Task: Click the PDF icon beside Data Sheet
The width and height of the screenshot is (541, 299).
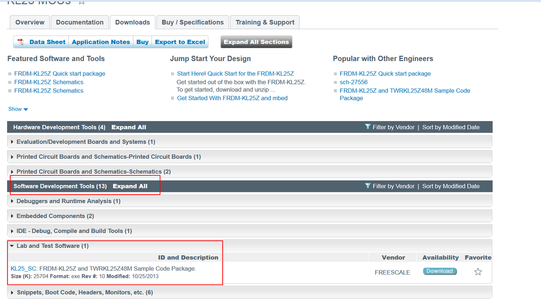Action: click(21, 42)
